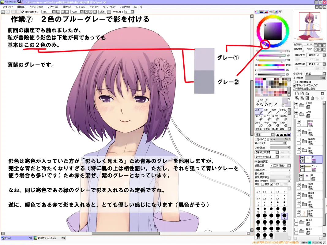Image resolution: width=327 pixels, height=245 pixels.
Task: Select the rotate view tool
Action: coord(266,105)
